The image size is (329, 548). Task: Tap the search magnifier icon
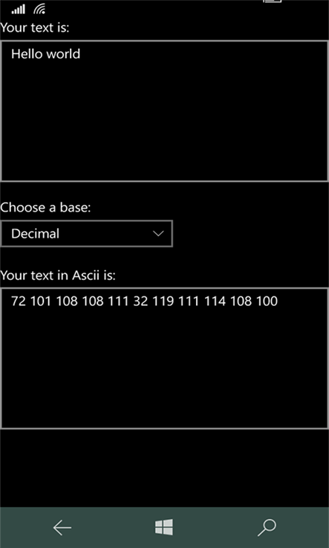click(267, 527)
